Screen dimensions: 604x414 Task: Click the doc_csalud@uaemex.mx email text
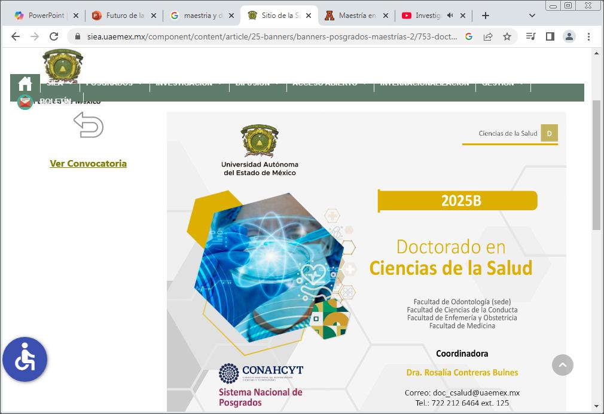[477, 393]
